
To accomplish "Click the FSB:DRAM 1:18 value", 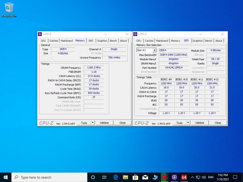I will coord(94,72).
